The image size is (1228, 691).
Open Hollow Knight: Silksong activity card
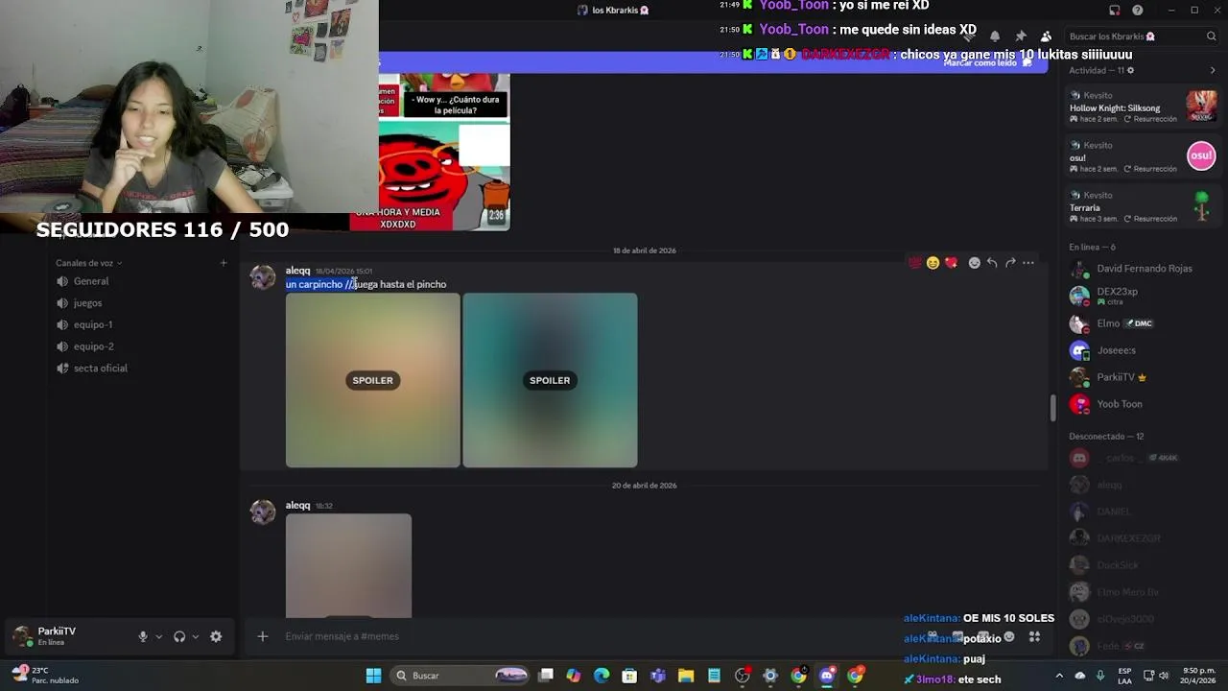pyautogui.click(x=1143, y=107)
